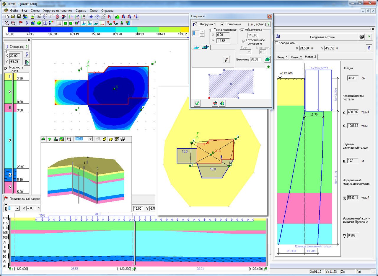This screenshot has height=276, width=378.
Task: Toggle the grid display toolbar icon
Action: click(x=59, y=23)
